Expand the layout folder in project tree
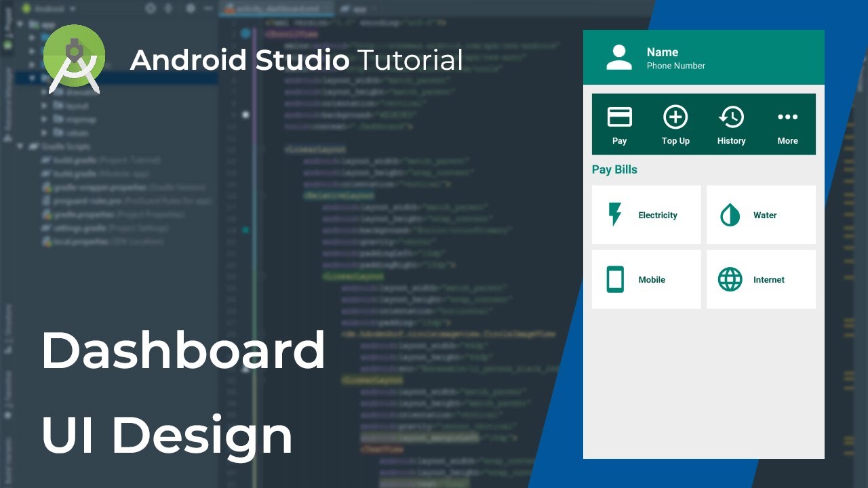Screen dimensions: 868x488 [x=45, y=106]
